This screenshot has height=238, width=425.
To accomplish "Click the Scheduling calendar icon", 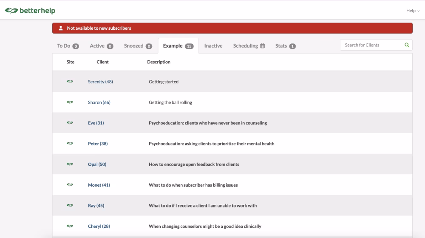I will pos(262,46).
